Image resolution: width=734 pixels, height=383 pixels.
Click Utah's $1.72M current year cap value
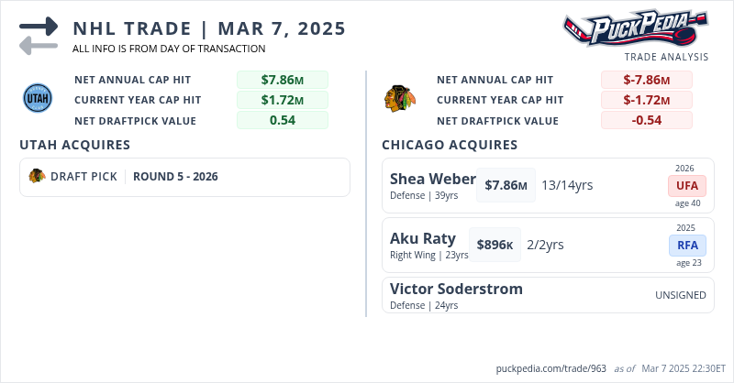point(282,100)
